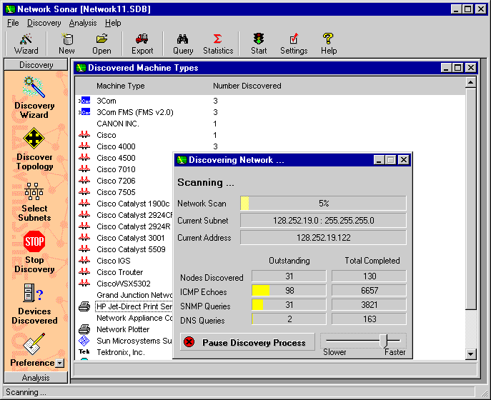Click the 3Com row icon

click(x=84, y=101)
